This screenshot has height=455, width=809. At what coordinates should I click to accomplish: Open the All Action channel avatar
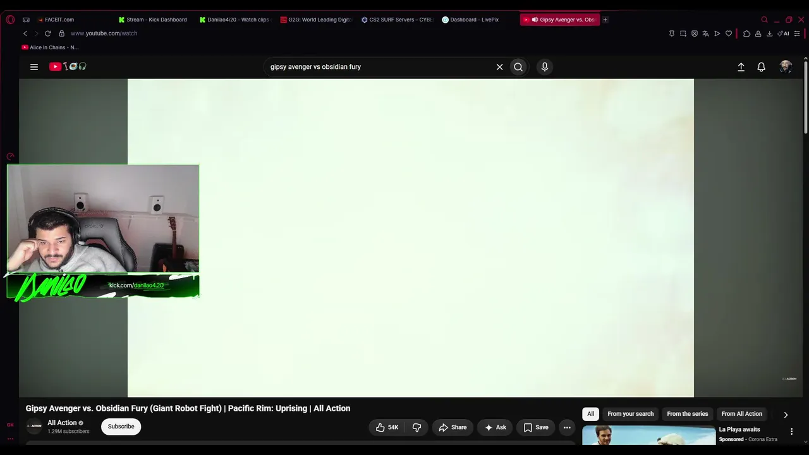(34, 427)
